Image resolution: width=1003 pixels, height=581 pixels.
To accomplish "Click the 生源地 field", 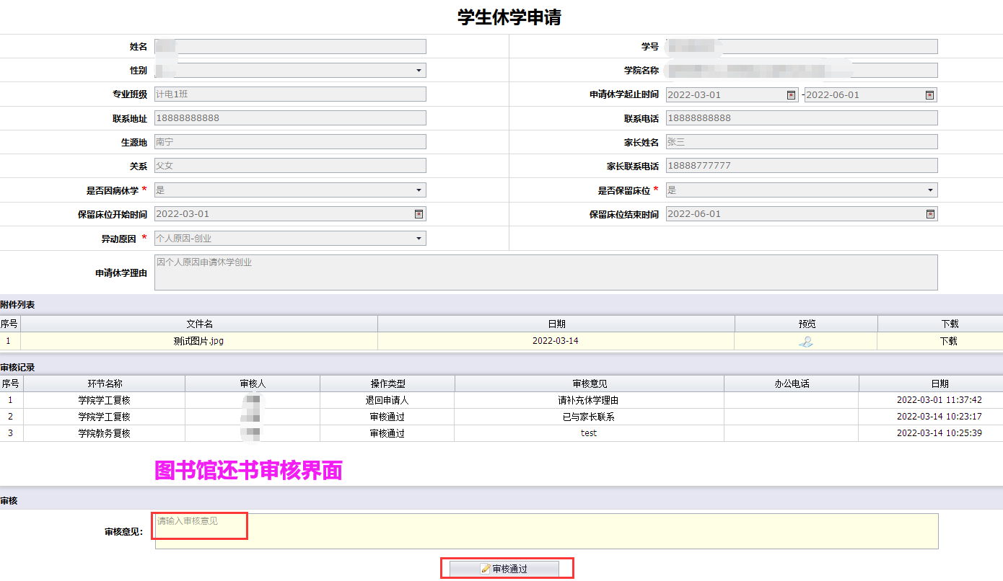I will click(290, 142).
